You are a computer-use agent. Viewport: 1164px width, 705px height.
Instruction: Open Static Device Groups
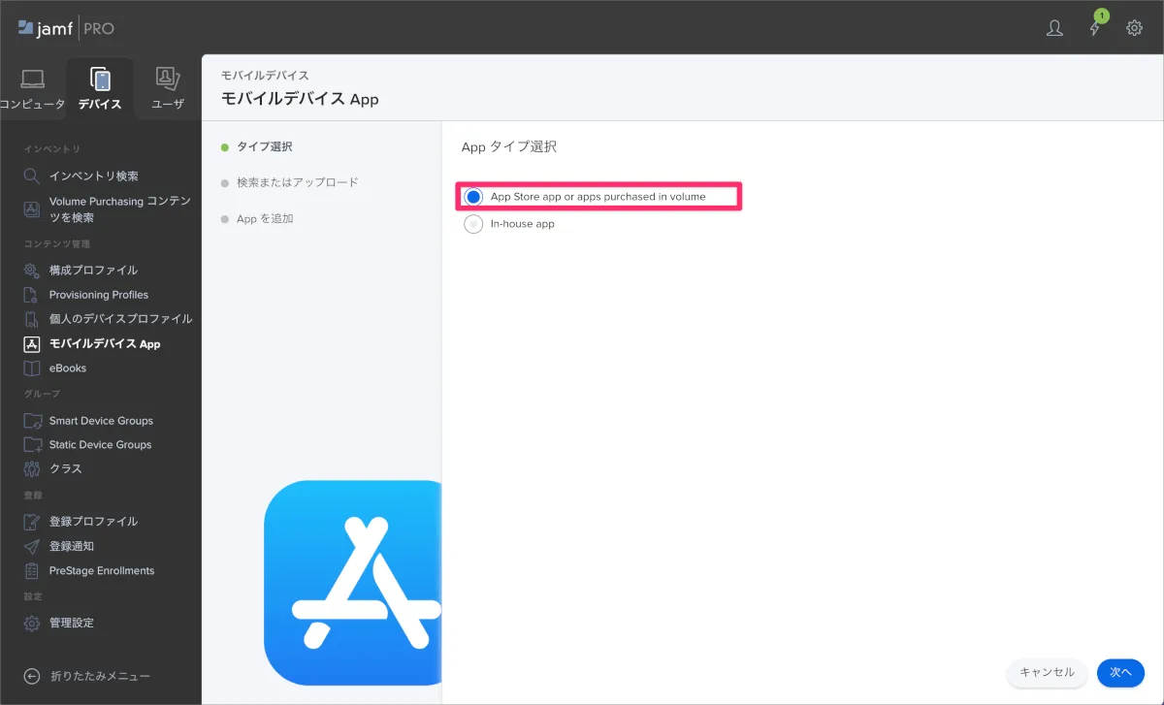point(101,444)
